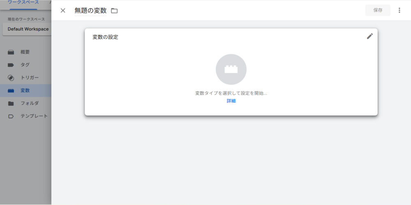411x205 pixels.
Task: Click the フォルダ folder icon in sidebar
Action: [x=11, y=103]
